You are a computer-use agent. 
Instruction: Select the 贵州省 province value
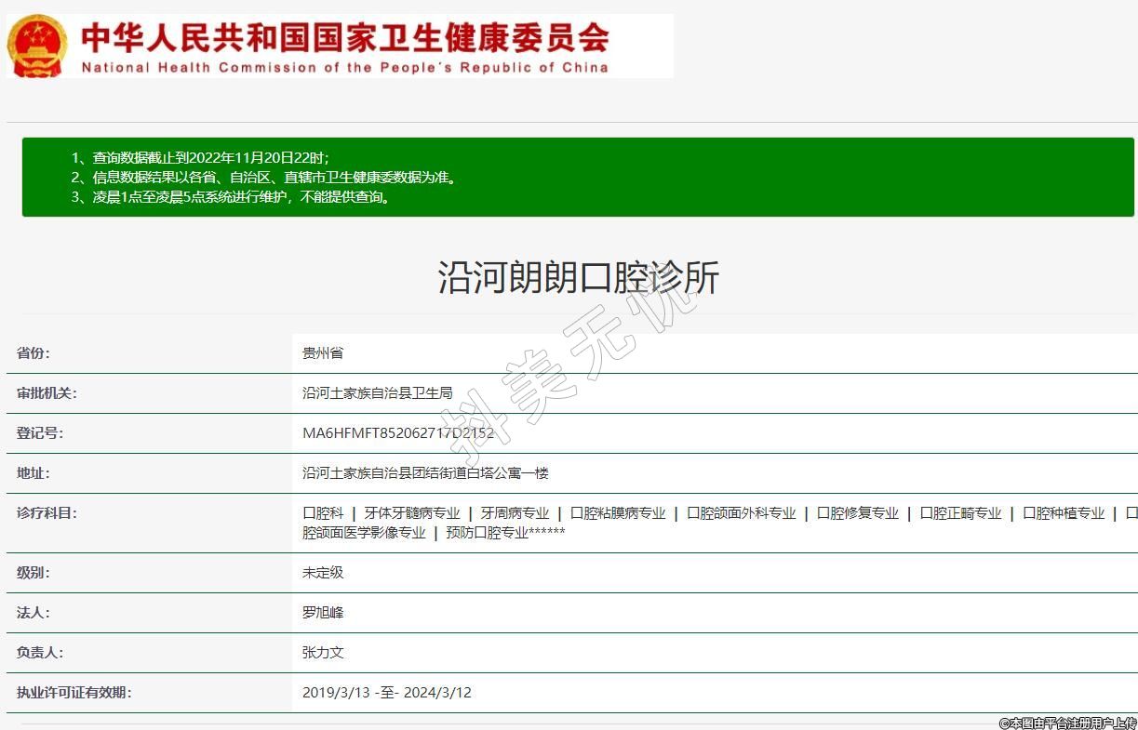click(x=323, y=353)
